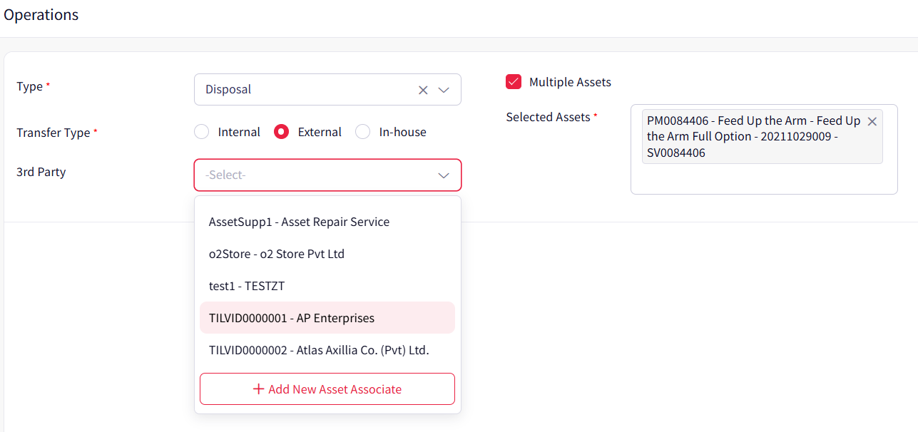Clear the Disposal selection in Type
The height and width of the screenshot is (432, 918).
pyautogui.click(x=423, y=90)
